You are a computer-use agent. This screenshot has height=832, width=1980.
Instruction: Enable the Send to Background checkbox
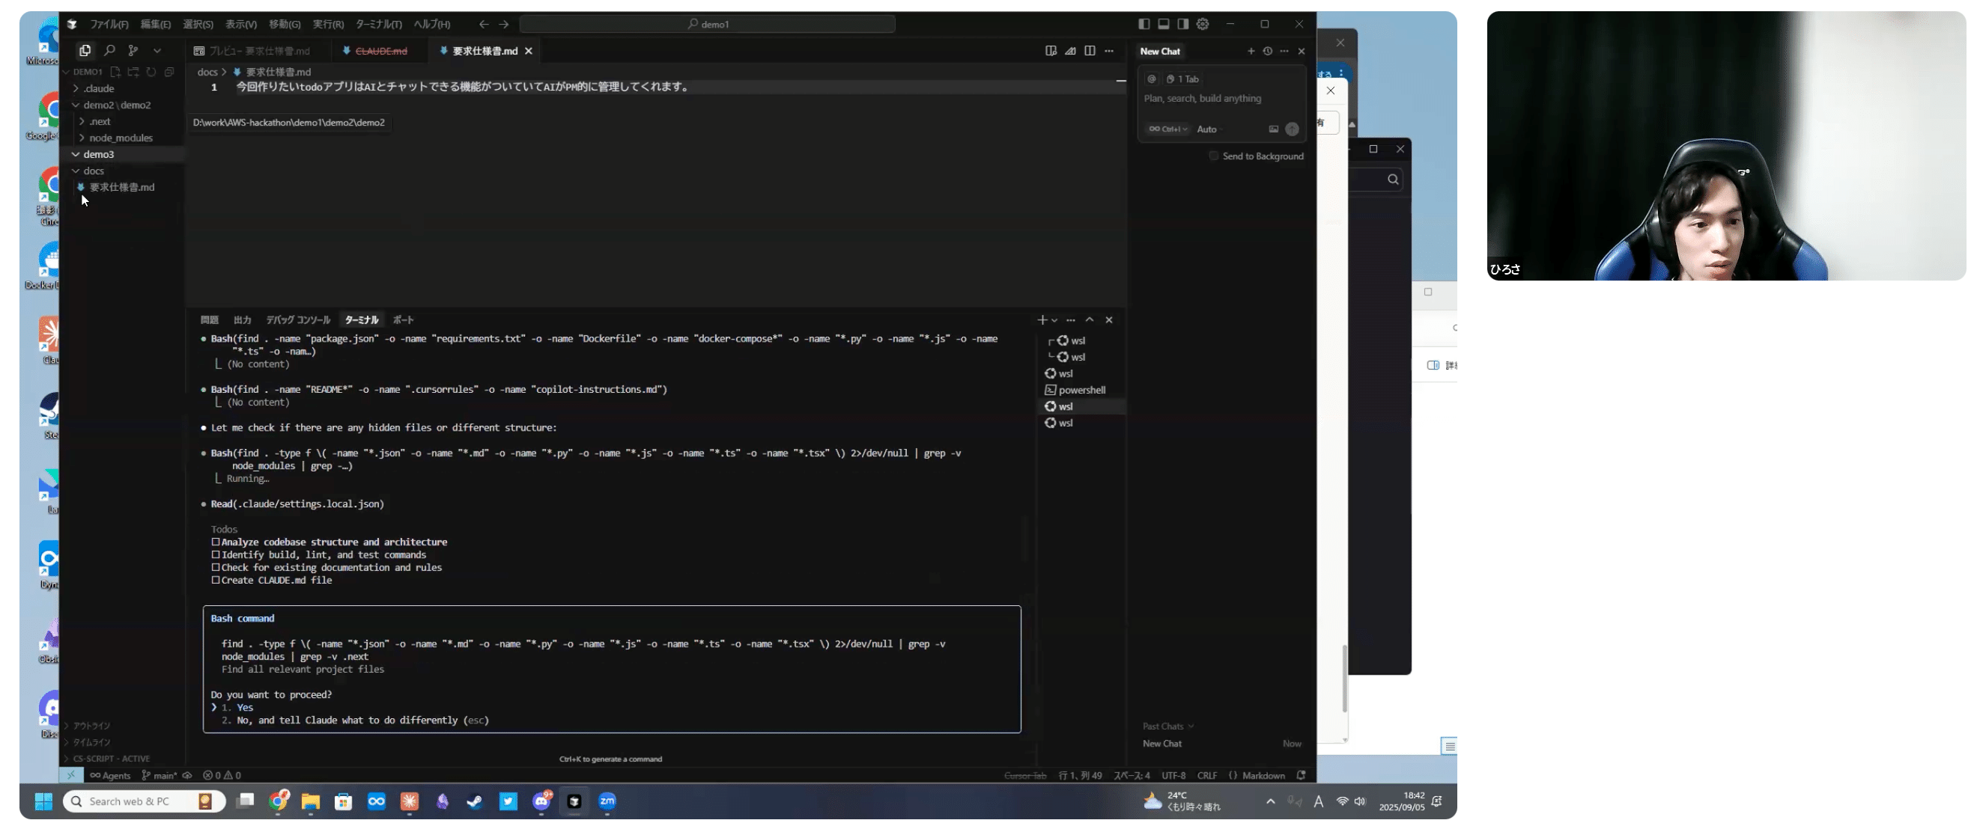pyautogui.click(x=1214, y=156)
